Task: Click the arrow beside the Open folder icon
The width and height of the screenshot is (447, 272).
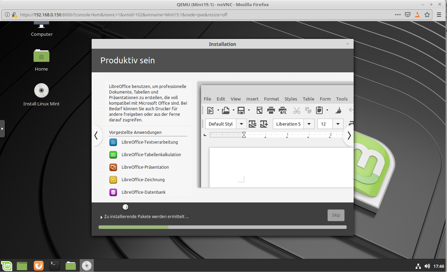Action: [x=233, y=111]
